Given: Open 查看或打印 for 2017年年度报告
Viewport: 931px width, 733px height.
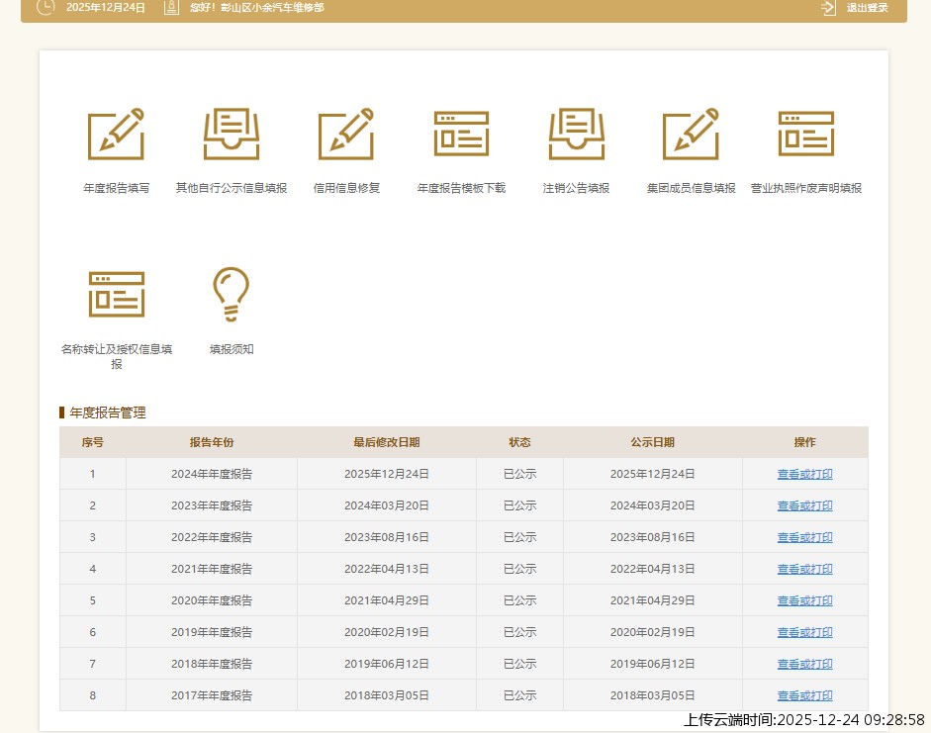Looking at the screenshot, I should click(x=804, y=695).
